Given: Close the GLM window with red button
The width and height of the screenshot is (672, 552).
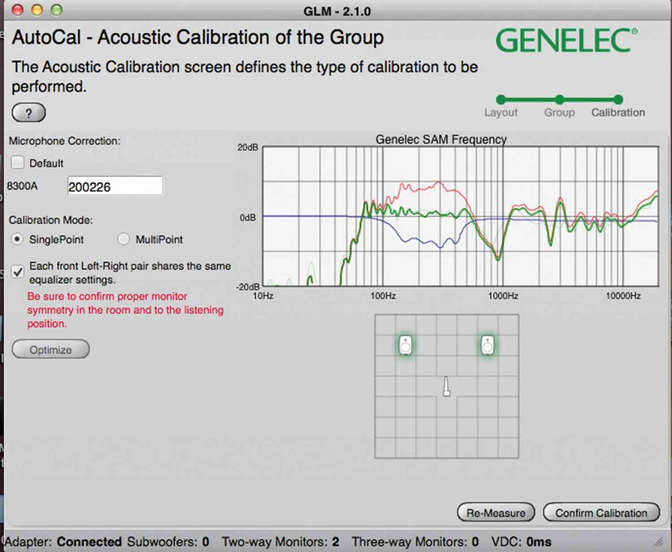Looking at the screenshot, I should (17, 9).
